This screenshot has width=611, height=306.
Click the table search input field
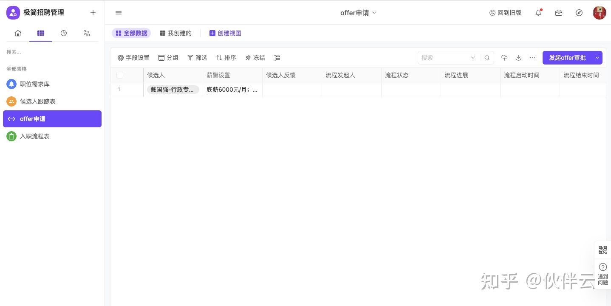(x=444, y=58)
